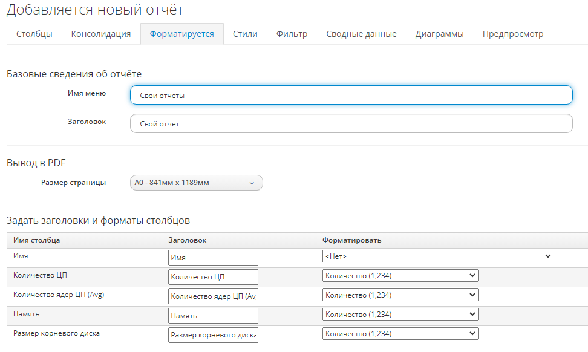Expand format dropdown for Размер корневого диска
Image resolution: width=588 pixels, height=352 pixels.
pyautogui.click(x=400, y=334)
